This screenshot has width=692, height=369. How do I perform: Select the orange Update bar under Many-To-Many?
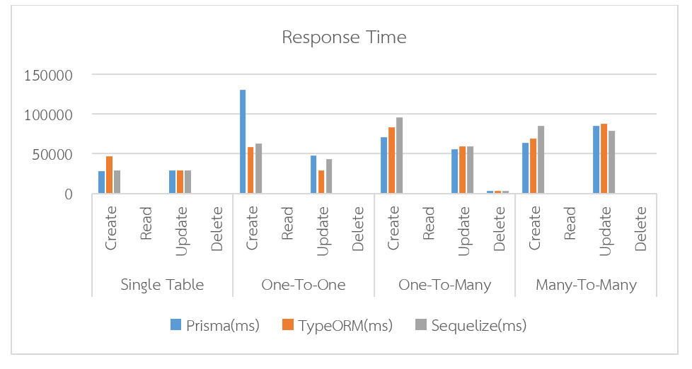604,158
